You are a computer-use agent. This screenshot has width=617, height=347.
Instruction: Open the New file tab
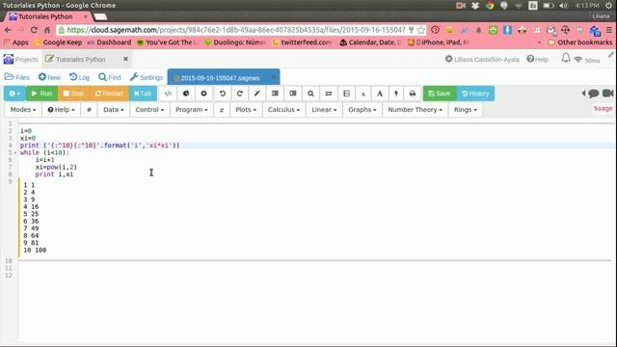pos(49,77)
